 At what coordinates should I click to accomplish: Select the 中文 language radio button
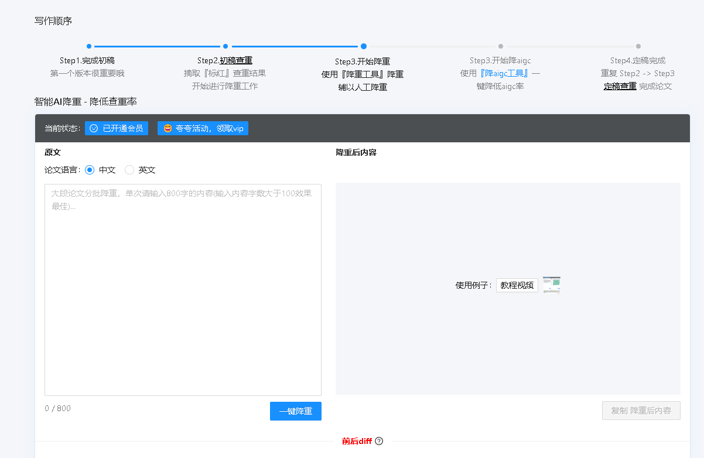(90, 170)
